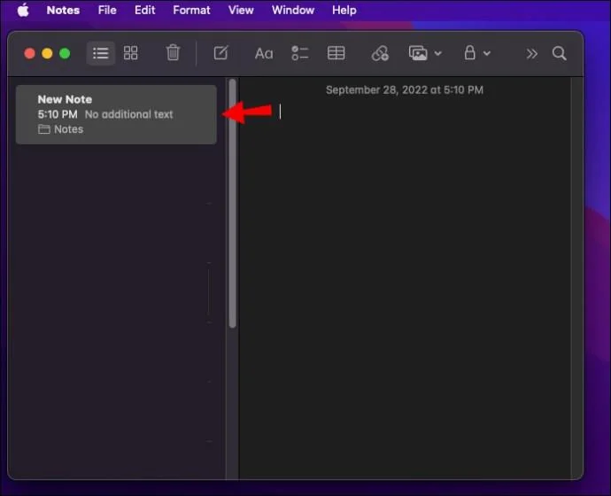
Task: Open the Format menu
Action: coord(191,10)
